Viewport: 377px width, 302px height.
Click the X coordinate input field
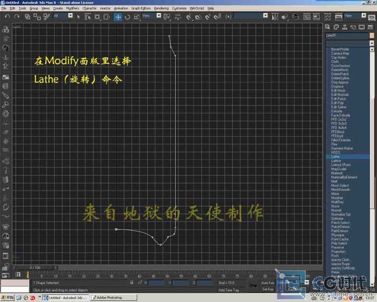(156, 283)
